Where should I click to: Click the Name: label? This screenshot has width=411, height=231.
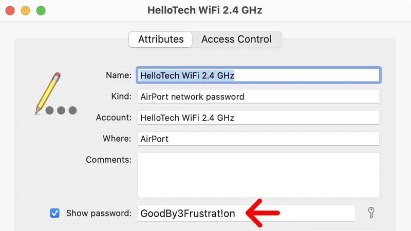[x=119, y=75]
